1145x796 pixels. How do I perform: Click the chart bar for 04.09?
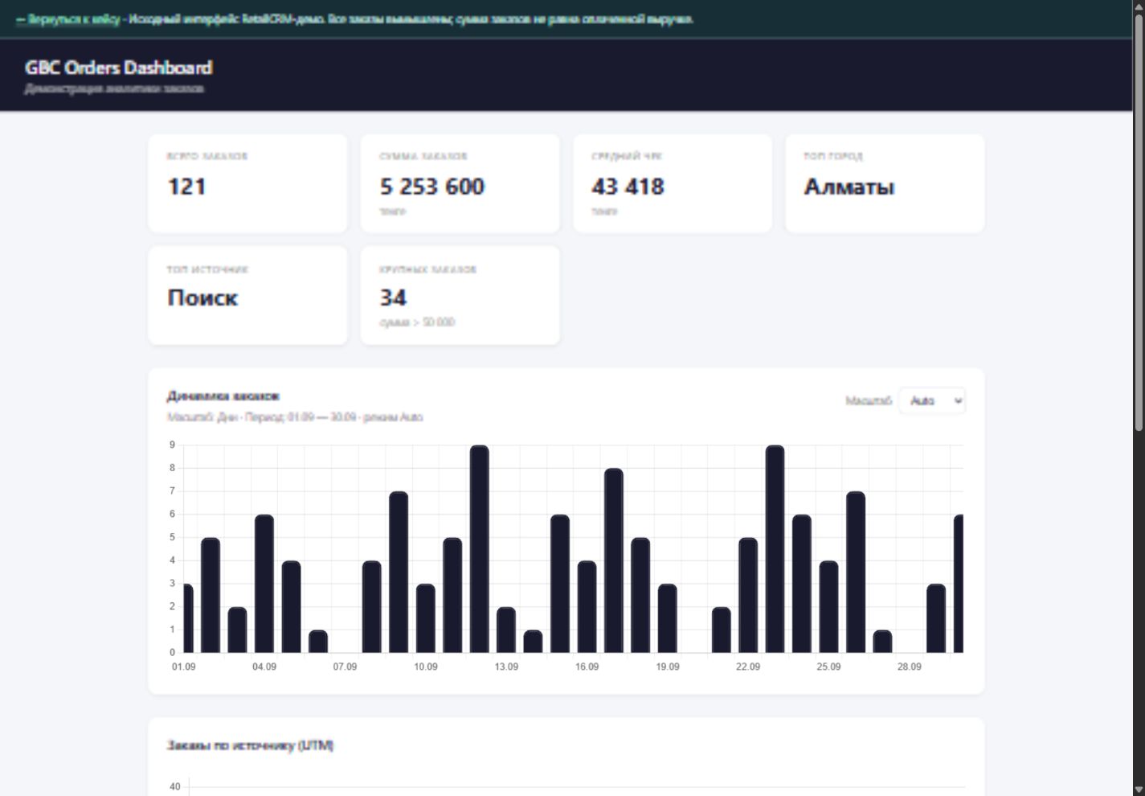[x=264, y=584]
